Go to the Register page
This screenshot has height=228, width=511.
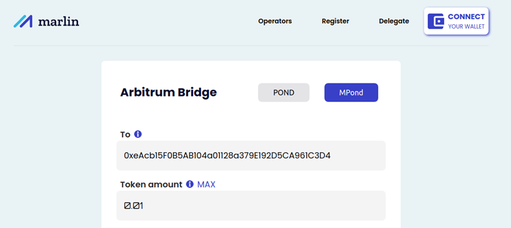coord(335,21)
